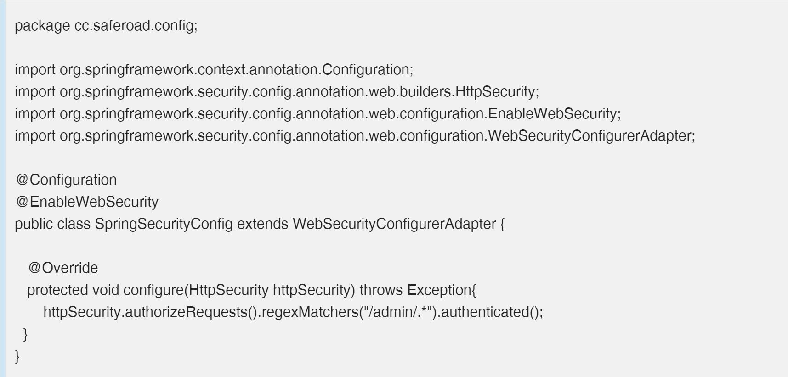This screenshot has width=788, height=377.
Task: Click WebSecurityConfigurerAdapter in the class declaration
Action: click(x=394, y=224)
